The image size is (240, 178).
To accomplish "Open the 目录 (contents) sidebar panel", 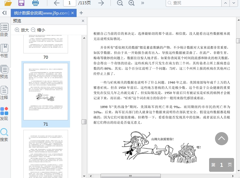I will pyautogui.click(x=4, y=30).
